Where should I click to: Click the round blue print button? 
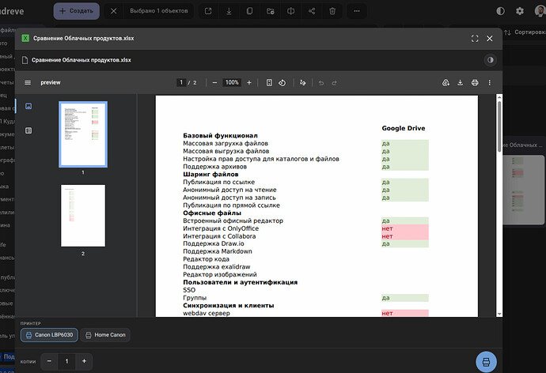(x=486, y=362)
